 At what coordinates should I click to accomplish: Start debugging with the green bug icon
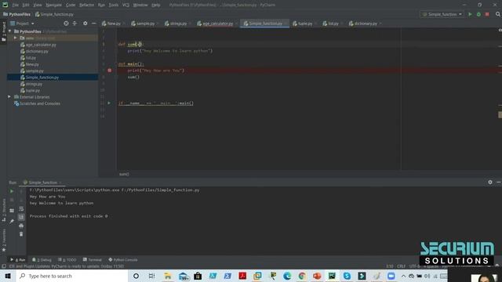pyautogui.click(x=478, y=14)
